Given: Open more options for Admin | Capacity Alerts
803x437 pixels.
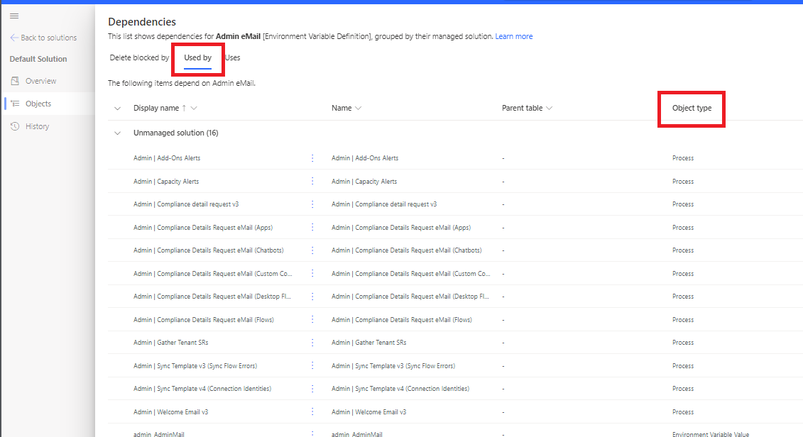Looking at the screenshot, I should pos(312,181).
